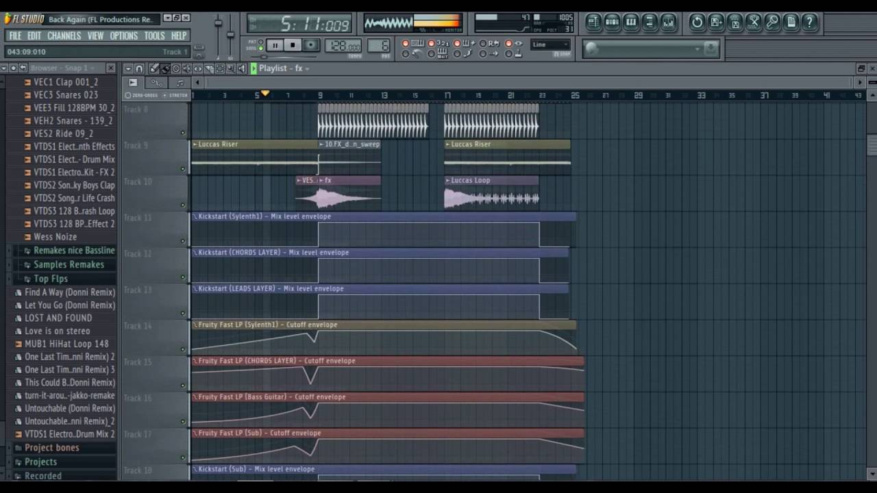Open the Piano Roll window icon
Viewport: 877px width, 493px height.
point(631,23)
